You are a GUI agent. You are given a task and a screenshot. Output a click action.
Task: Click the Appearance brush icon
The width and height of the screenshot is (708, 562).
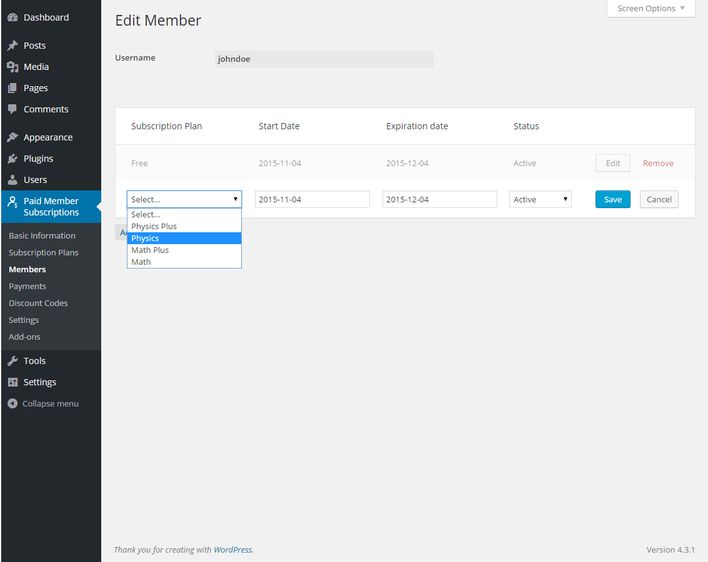pyautogui.click(x=14, y=137)
